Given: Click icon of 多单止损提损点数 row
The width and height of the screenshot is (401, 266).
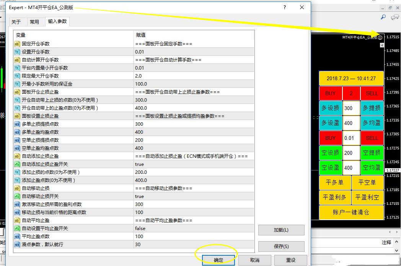Looking at the screenshot, I should (17, 124).
